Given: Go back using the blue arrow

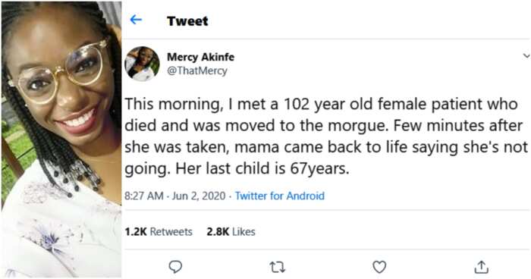Looking at the screenshot, I should pyautogui.click(x=136, y=20).
